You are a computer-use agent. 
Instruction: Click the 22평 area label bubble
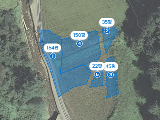click(x=97, y=66)
